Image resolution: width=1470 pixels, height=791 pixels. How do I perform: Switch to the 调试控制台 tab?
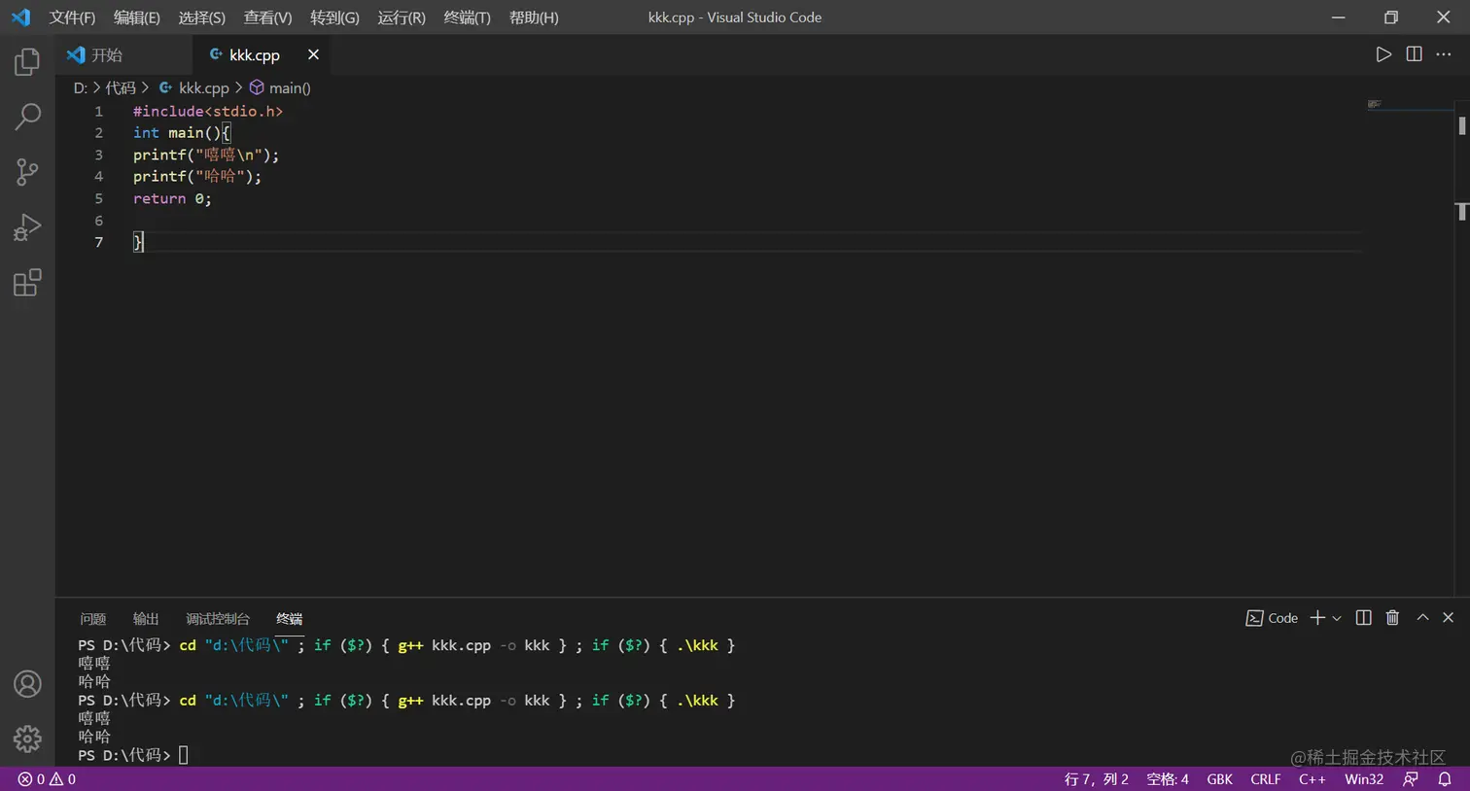(x=217, y=618)
